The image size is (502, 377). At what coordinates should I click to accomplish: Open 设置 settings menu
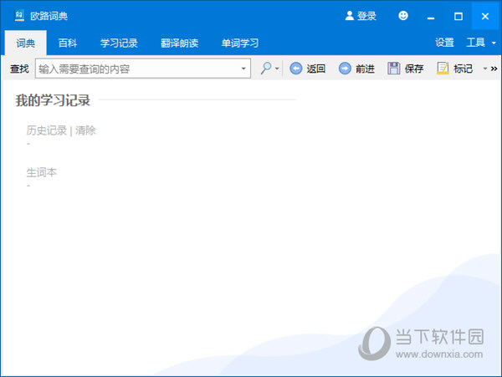[445, 42]
